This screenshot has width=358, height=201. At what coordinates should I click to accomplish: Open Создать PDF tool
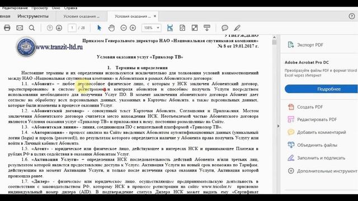pos(310,107)
